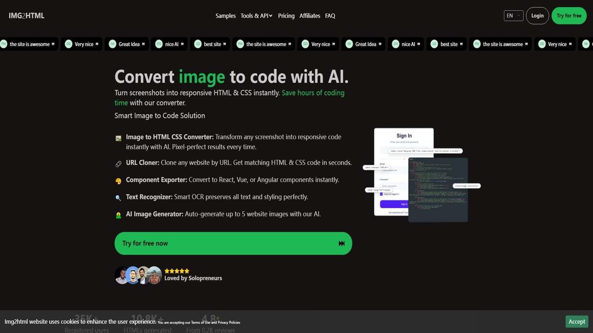
Task: Click 'Smart Image to Code Solution' text
Action: tap(160, 116)
